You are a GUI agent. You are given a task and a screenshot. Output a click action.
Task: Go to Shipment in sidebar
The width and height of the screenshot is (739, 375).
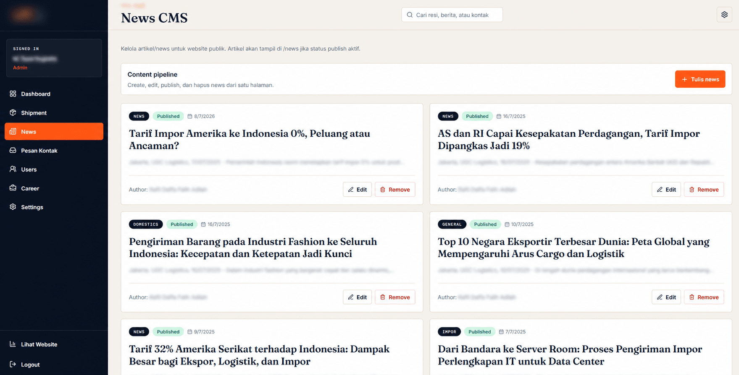[54, 113]
